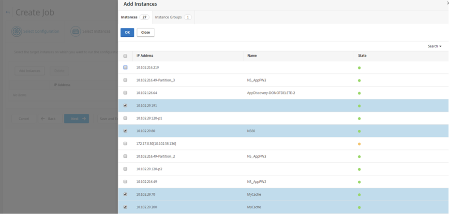The width and height of the screenshot is (449, 214).
Task: Click the Select Instances step icon
Action: point(75,31)
